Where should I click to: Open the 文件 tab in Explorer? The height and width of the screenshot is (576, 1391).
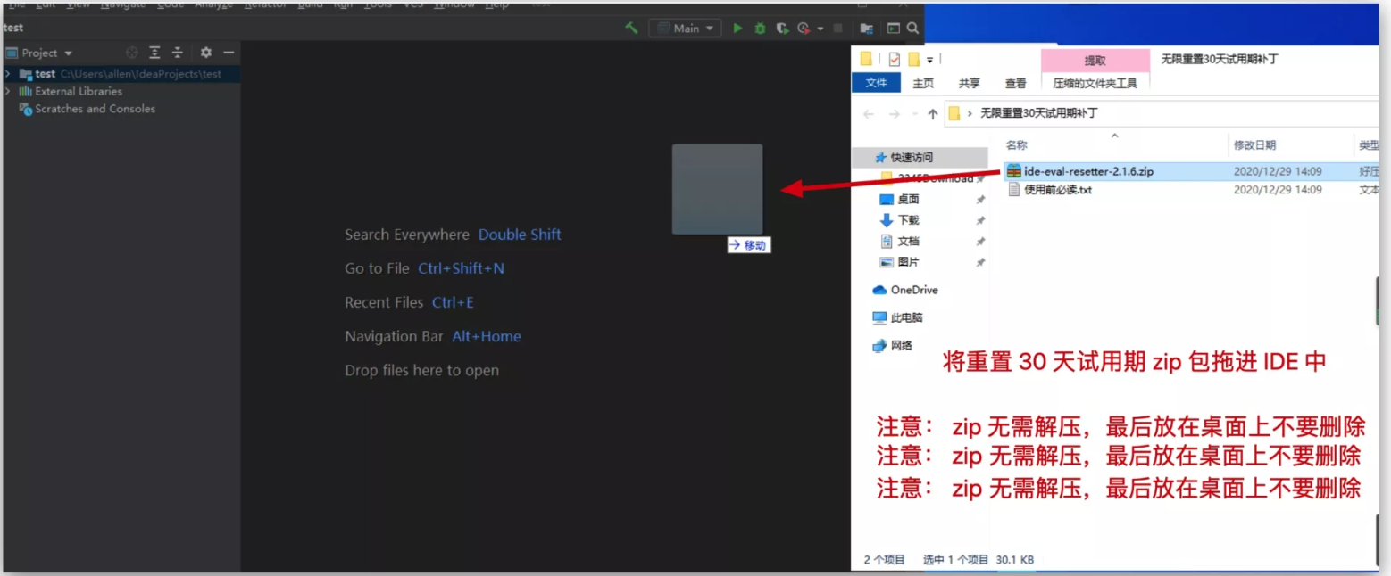point(876,82)
